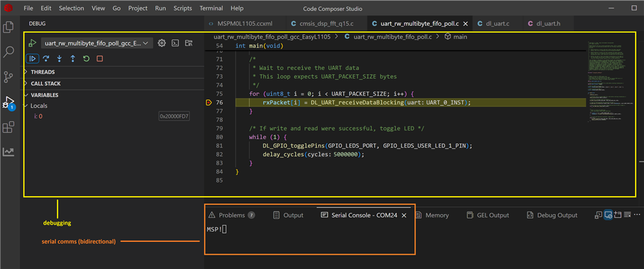Image resolution: width=644 pixels, height=269 pixels.
Task: Close Serial Console - COM24 tab
Action: coord(404,215)
